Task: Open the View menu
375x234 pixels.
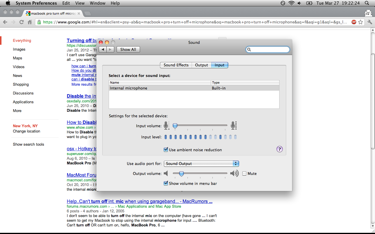Action: [x=80, y=3]
